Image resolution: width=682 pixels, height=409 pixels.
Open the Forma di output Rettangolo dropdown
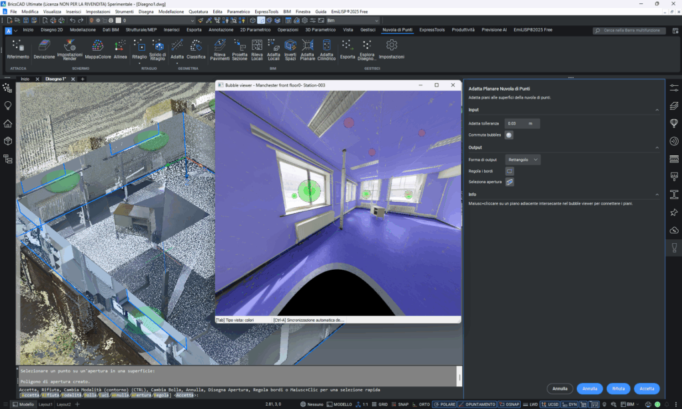523,160
